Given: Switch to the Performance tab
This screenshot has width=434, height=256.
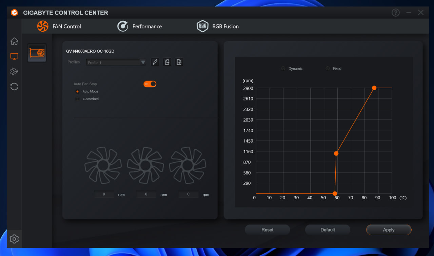Looking at the screenshot, I should pos(139,26).
